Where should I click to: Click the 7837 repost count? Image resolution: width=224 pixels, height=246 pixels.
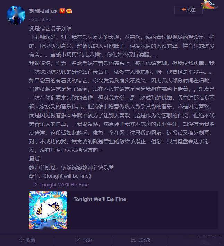coord(88,240)
